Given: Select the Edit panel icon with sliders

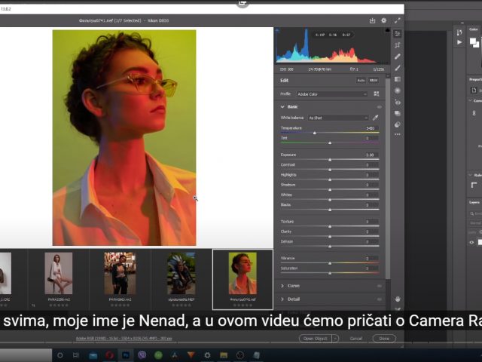Looking at the screenshot, I should tap(398, 33).
